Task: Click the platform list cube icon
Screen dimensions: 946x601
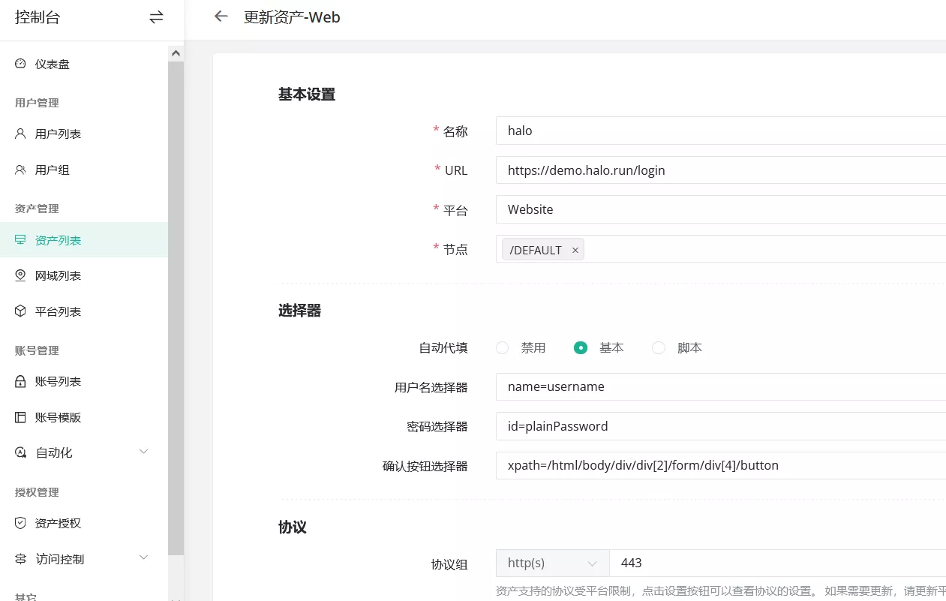Action: [x=20, y=311]
